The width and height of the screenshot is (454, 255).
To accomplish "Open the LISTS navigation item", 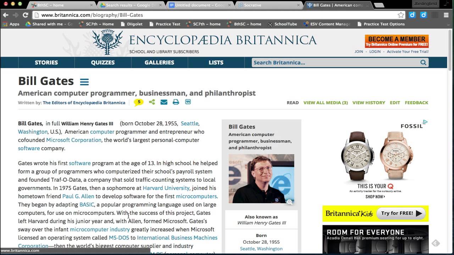I will 216,62.
